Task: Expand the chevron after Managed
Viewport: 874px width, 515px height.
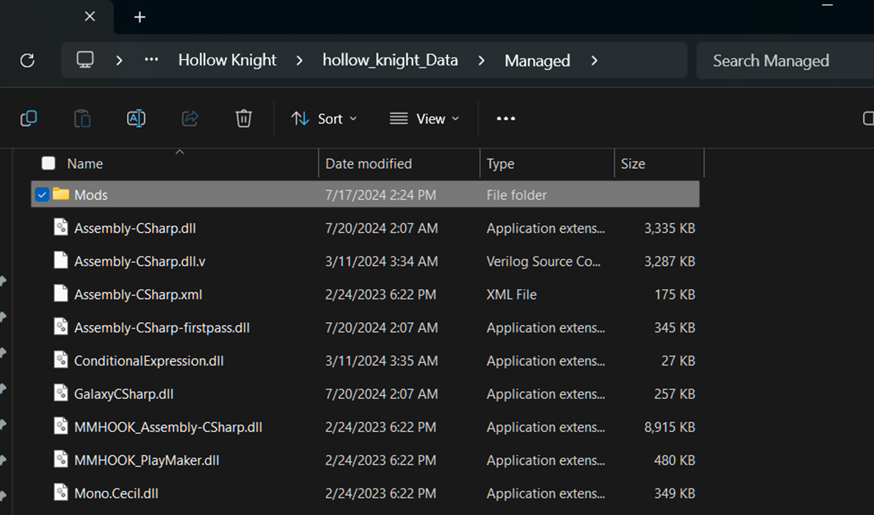Action: (594, 60)
